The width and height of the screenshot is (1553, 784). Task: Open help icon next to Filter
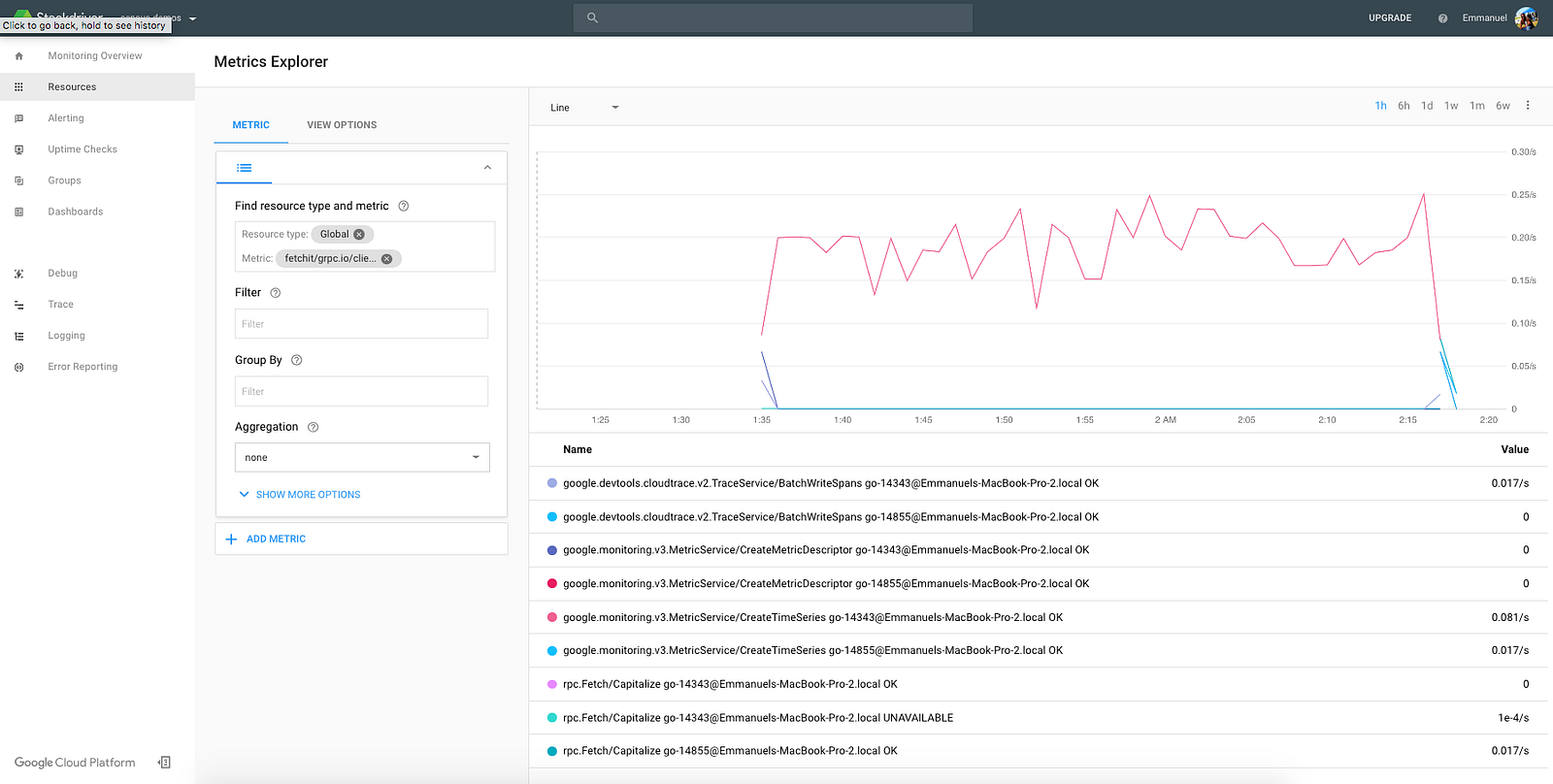pos(275,293)
